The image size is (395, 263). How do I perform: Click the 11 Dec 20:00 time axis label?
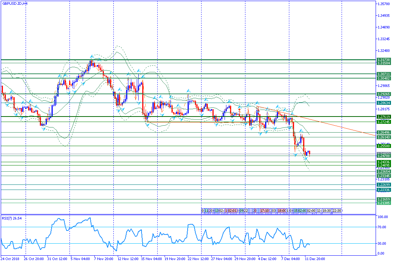pos(315,259)
